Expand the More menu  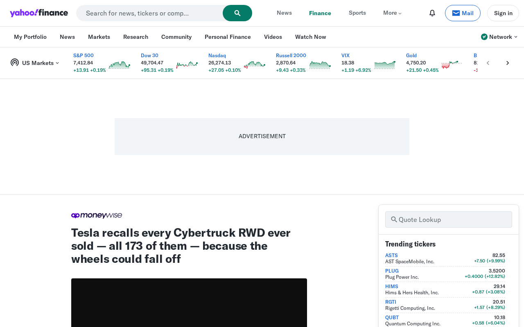click(x=392, y=13)
